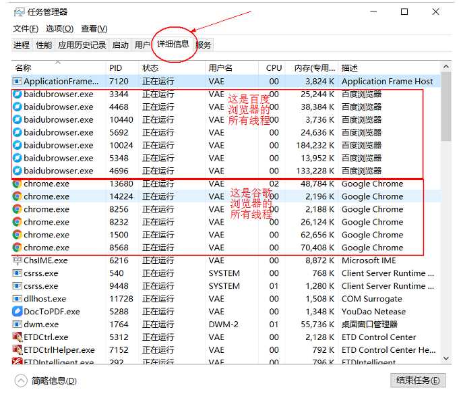Sort by the 用户名 column header

(232, 68)
